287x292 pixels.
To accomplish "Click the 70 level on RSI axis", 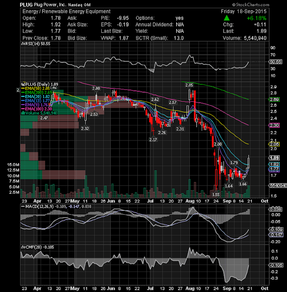I will (x=273, y=55).
